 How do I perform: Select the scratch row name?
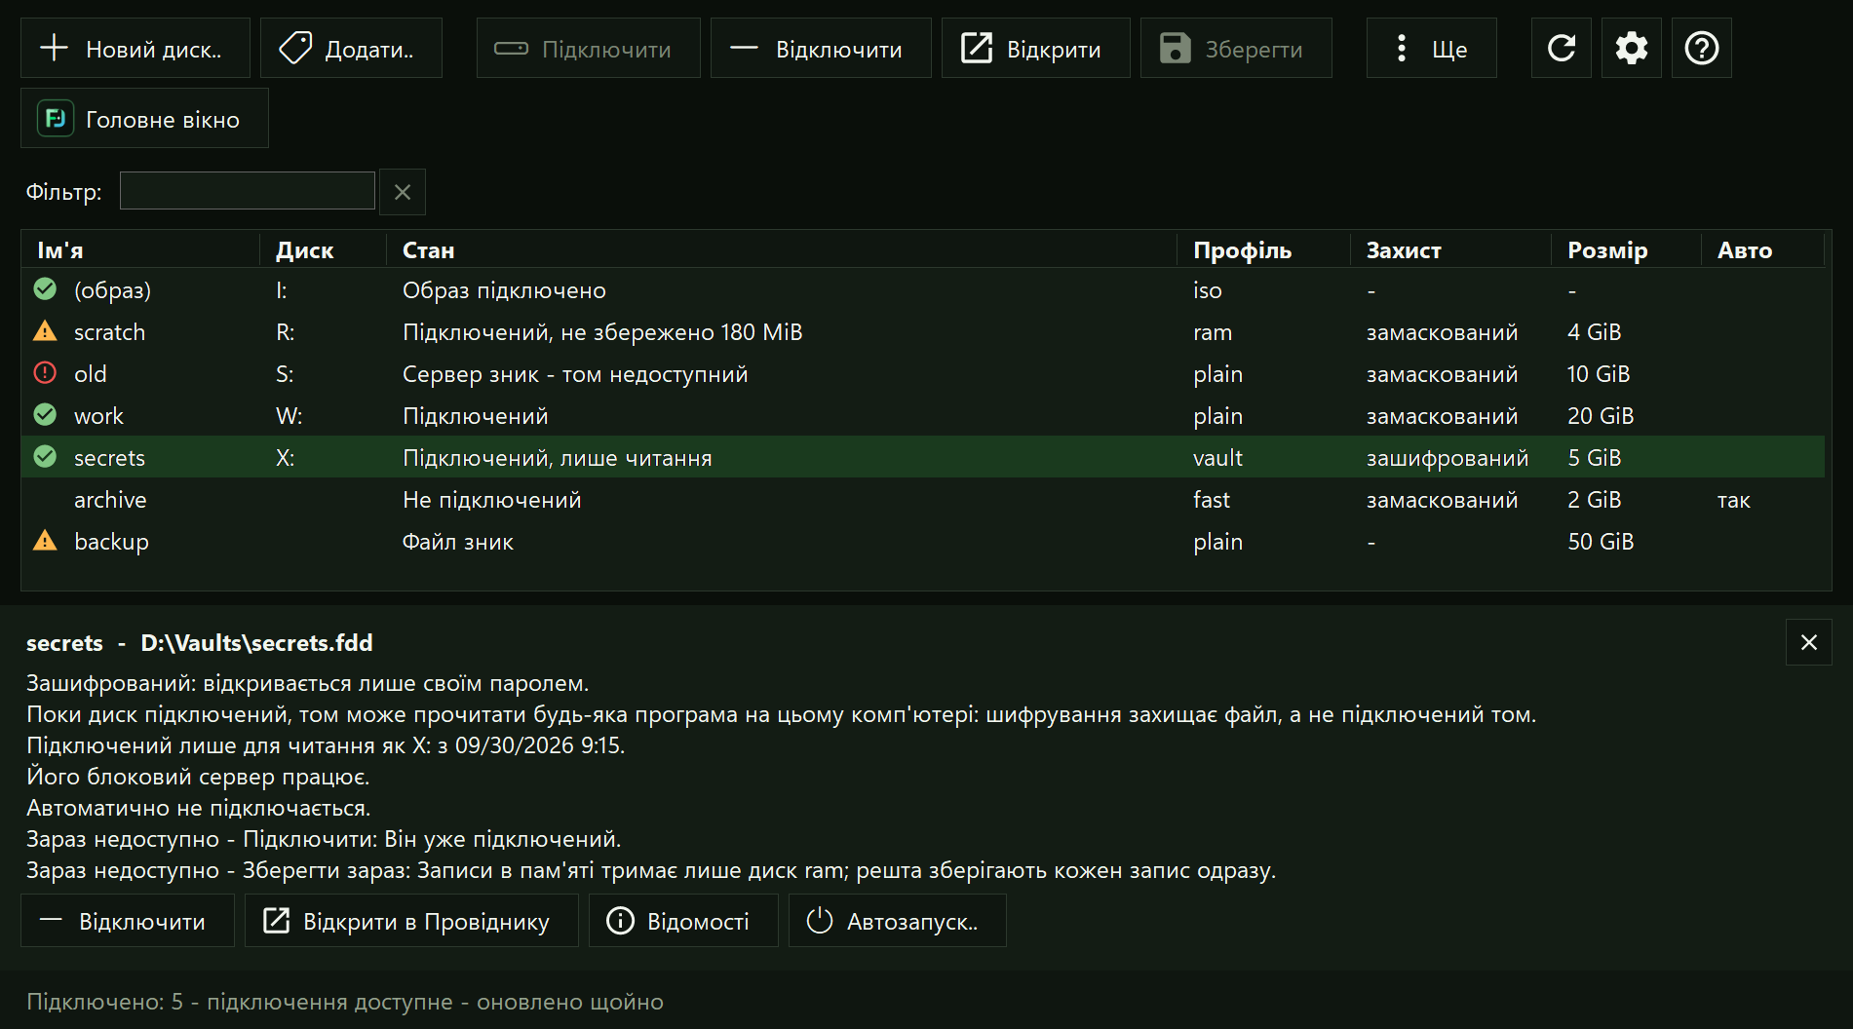tap(109, 331)
